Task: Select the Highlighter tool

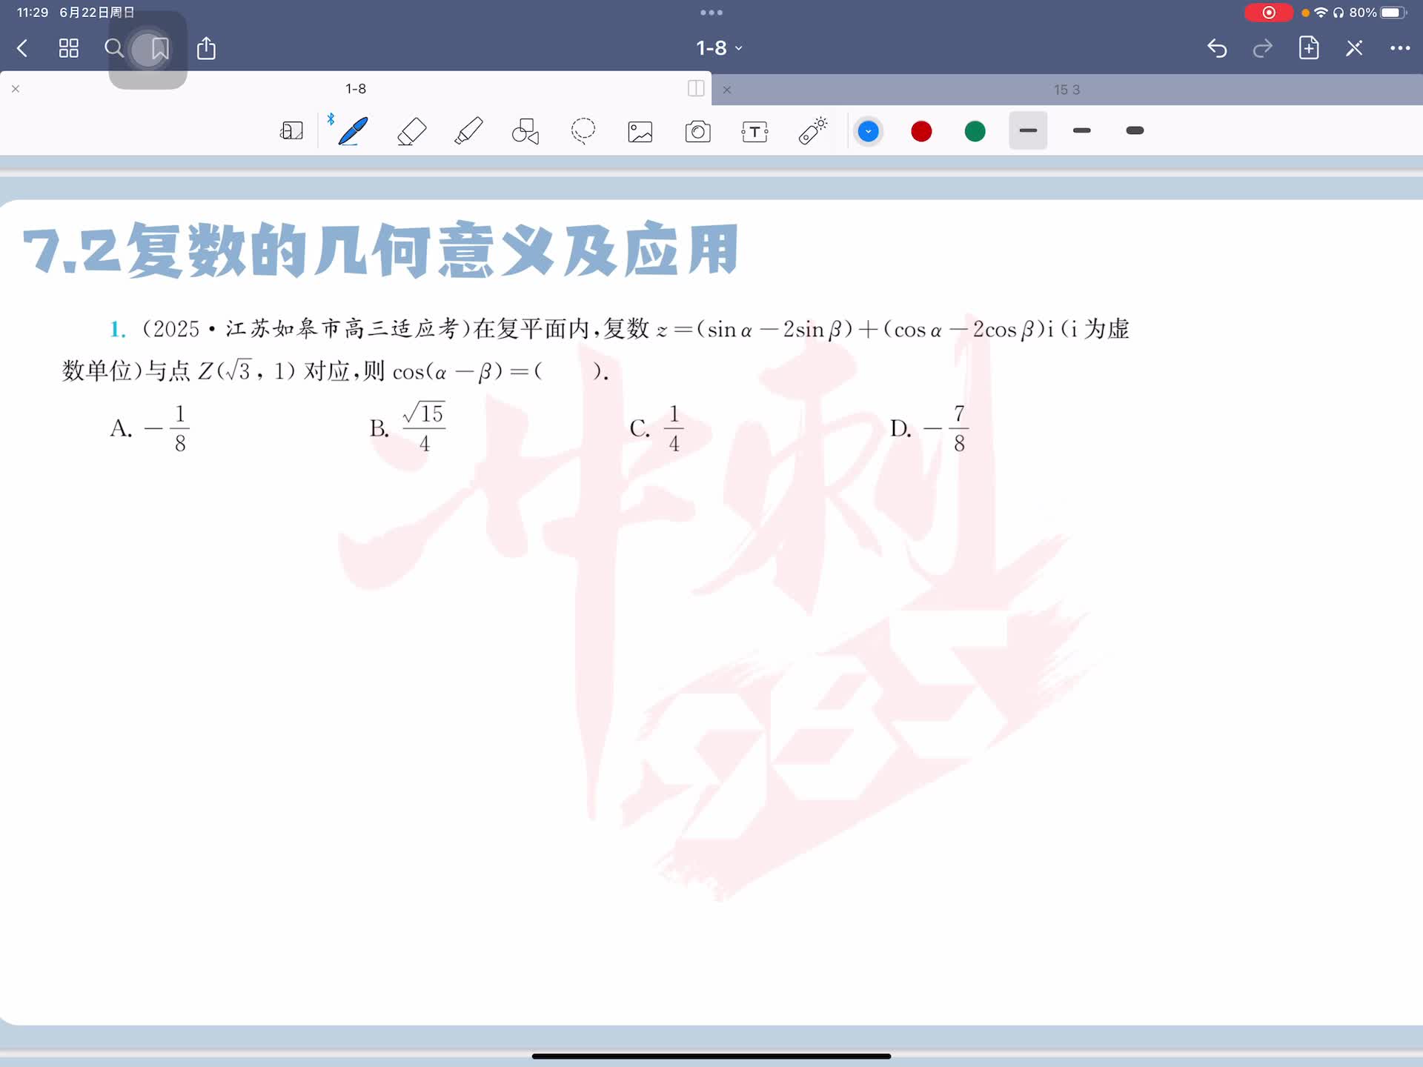Action: coord(468,131)
